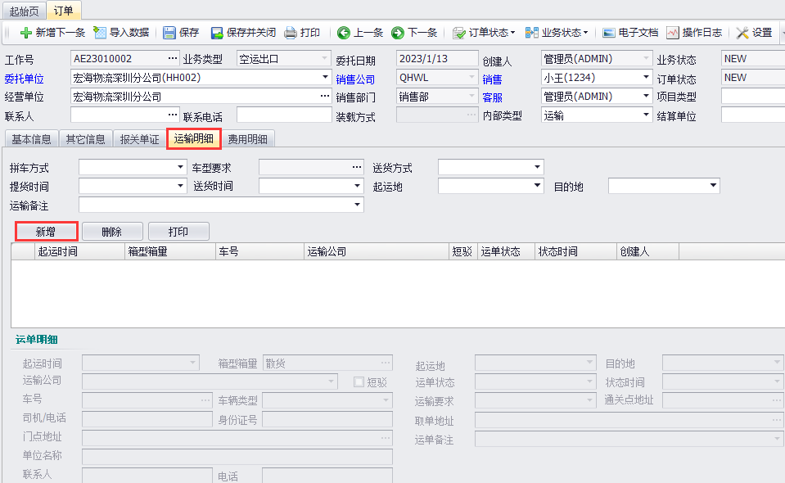Click the ellipsis button in 联系人 field
The height and width of the screenshot is (483, 785).
coord(172,115)
